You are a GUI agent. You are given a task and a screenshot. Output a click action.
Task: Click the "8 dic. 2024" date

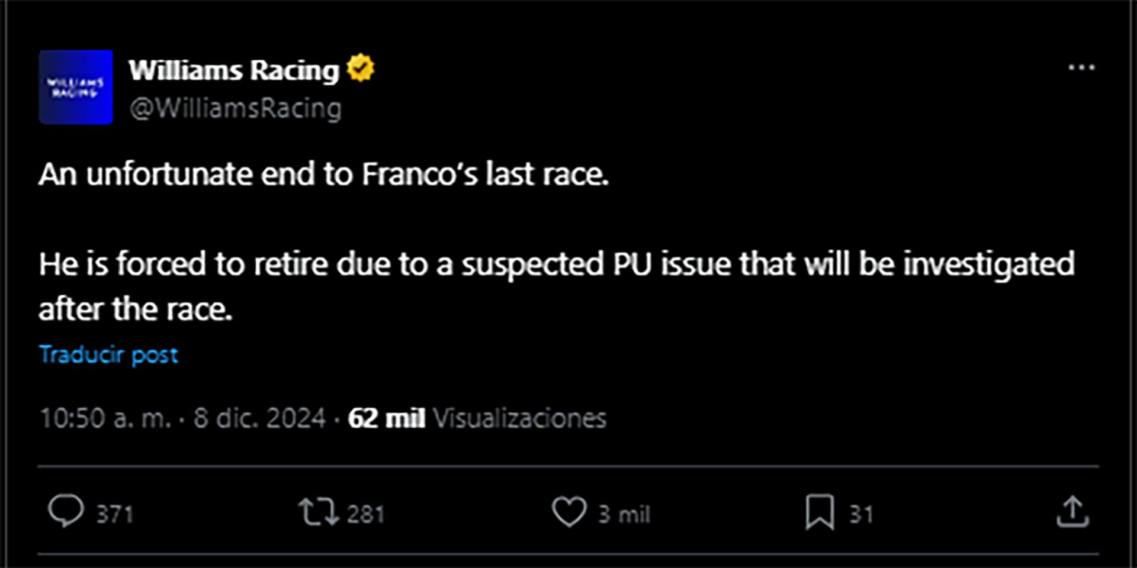click(259, 418)
